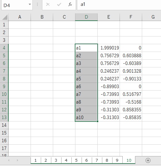
Task: Select row 13 header
Action: pyautogui.click(x=4, y=117)
